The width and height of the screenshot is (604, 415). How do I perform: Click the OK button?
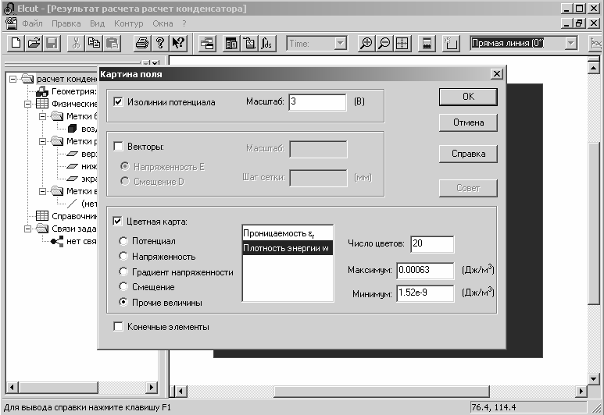pos(468,97)
